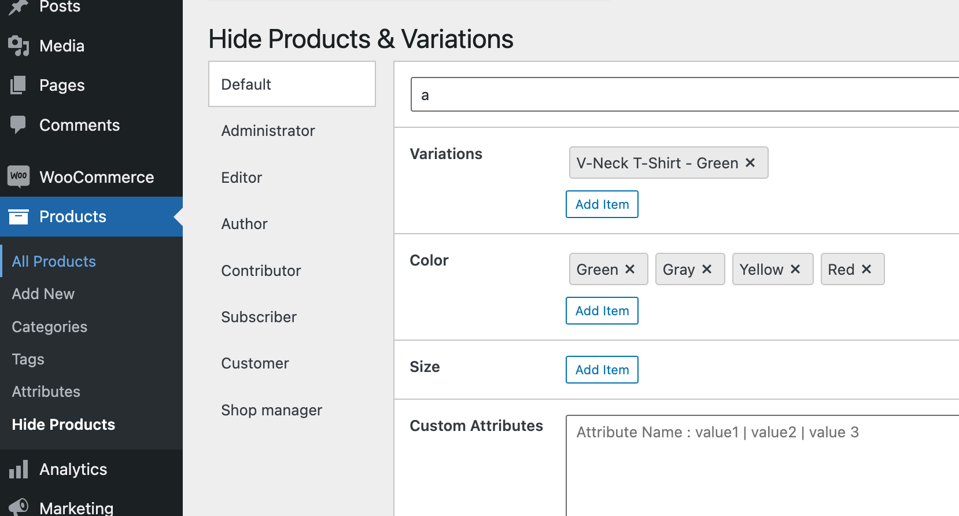Add an item to Variations
The height and width of the screenshot is (516, 959).
602,204
